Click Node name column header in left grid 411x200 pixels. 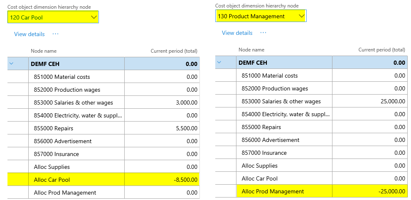pos(44,51)
